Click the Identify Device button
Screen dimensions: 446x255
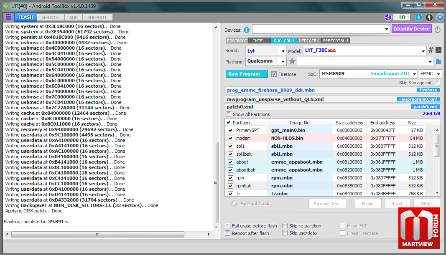[412, 29]
